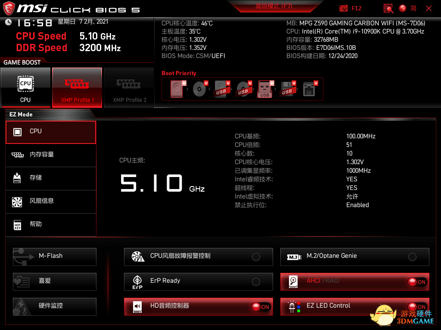Click the Intel睿频技术 YES value
Screen dimensions: 441x330
(x=351, y=179)
